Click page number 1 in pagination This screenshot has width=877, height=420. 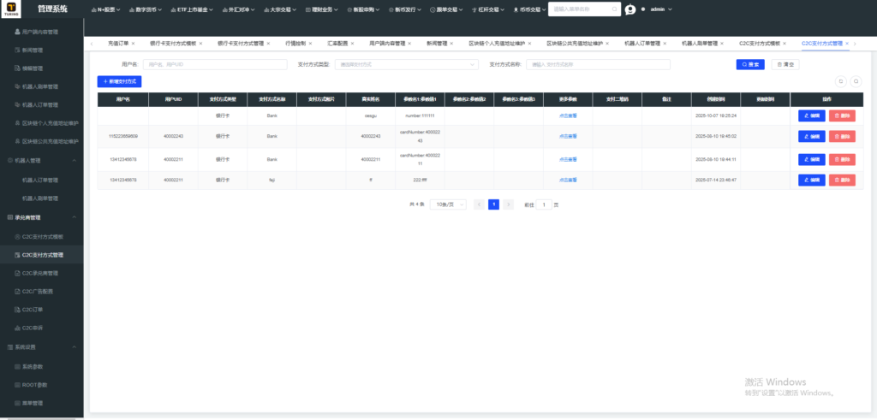click(494, 204)
